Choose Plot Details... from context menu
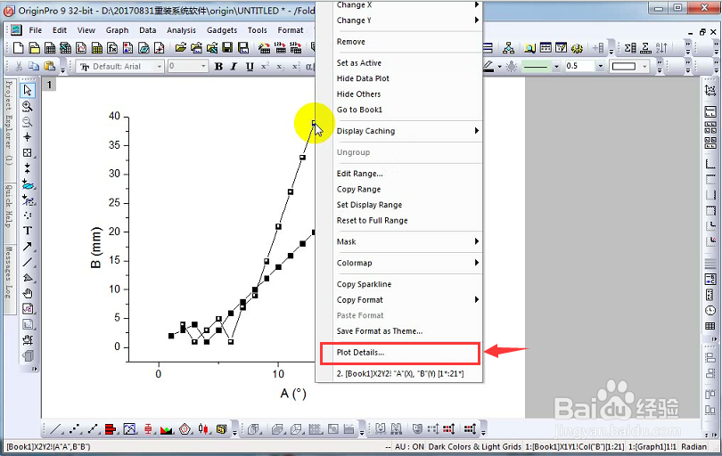Screen dimensions: 722x456 pos(400,353)
